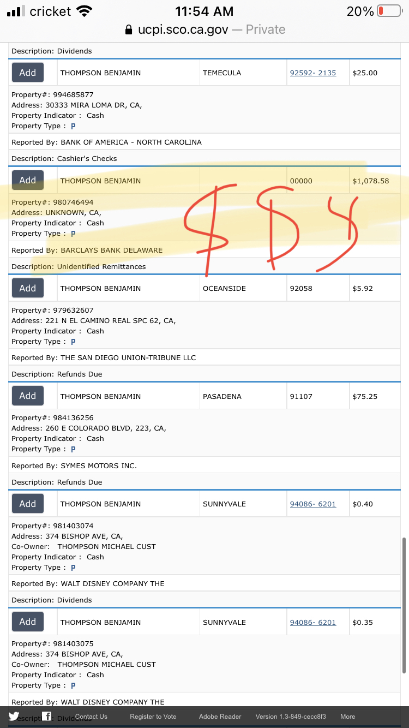The width and height of the screenshot is (409, 728).
Task: Tap the lock icon beside ucpi.sco.ca.gov
Action: point(129,29)
